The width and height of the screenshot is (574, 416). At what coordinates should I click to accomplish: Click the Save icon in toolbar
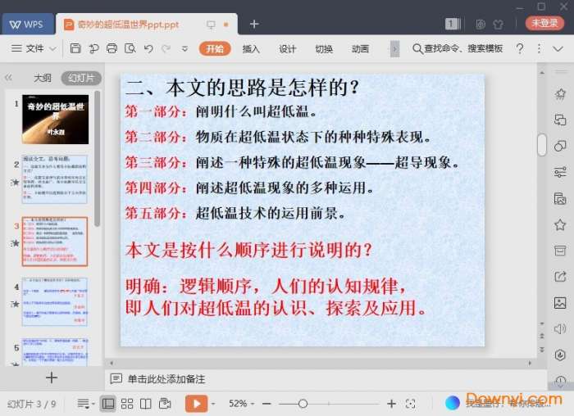point(75,48)
